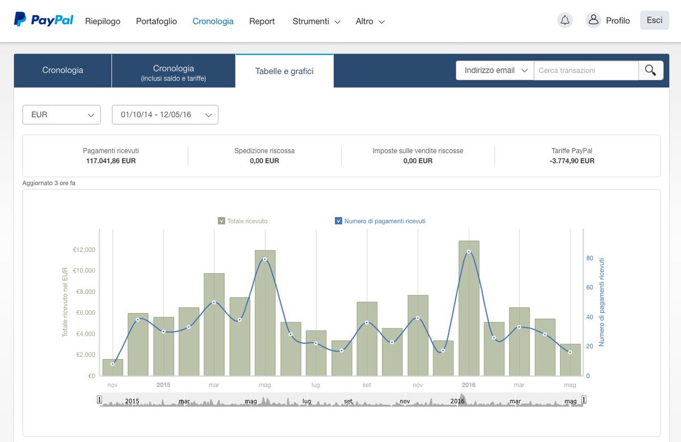The width and height of the screenshot is (681, 442).
Task: Click the Cerca transazioni search field
Action: tap(586, 70)
